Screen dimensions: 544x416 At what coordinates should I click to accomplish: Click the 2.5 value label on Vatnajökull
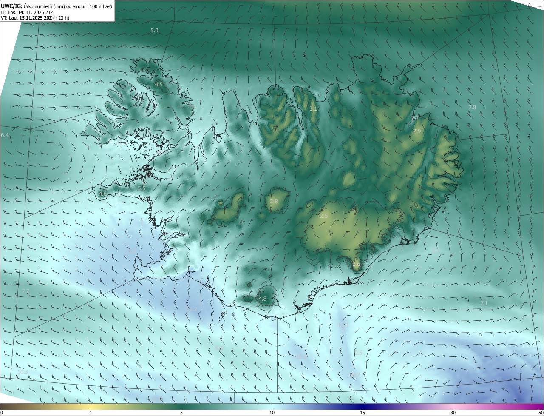[324, 216]
